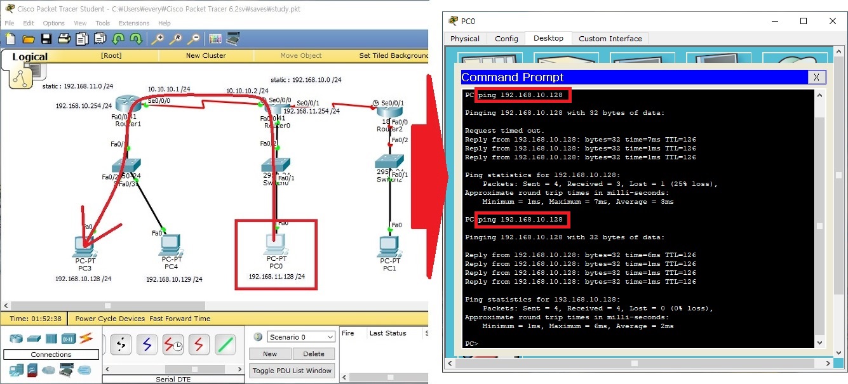
Task: Select the Security category icon with red base
Action: (32, 369)
